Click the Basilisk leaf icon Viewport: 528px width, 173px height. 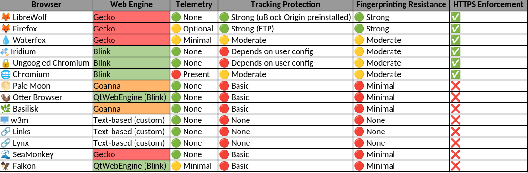coord(6,109)
